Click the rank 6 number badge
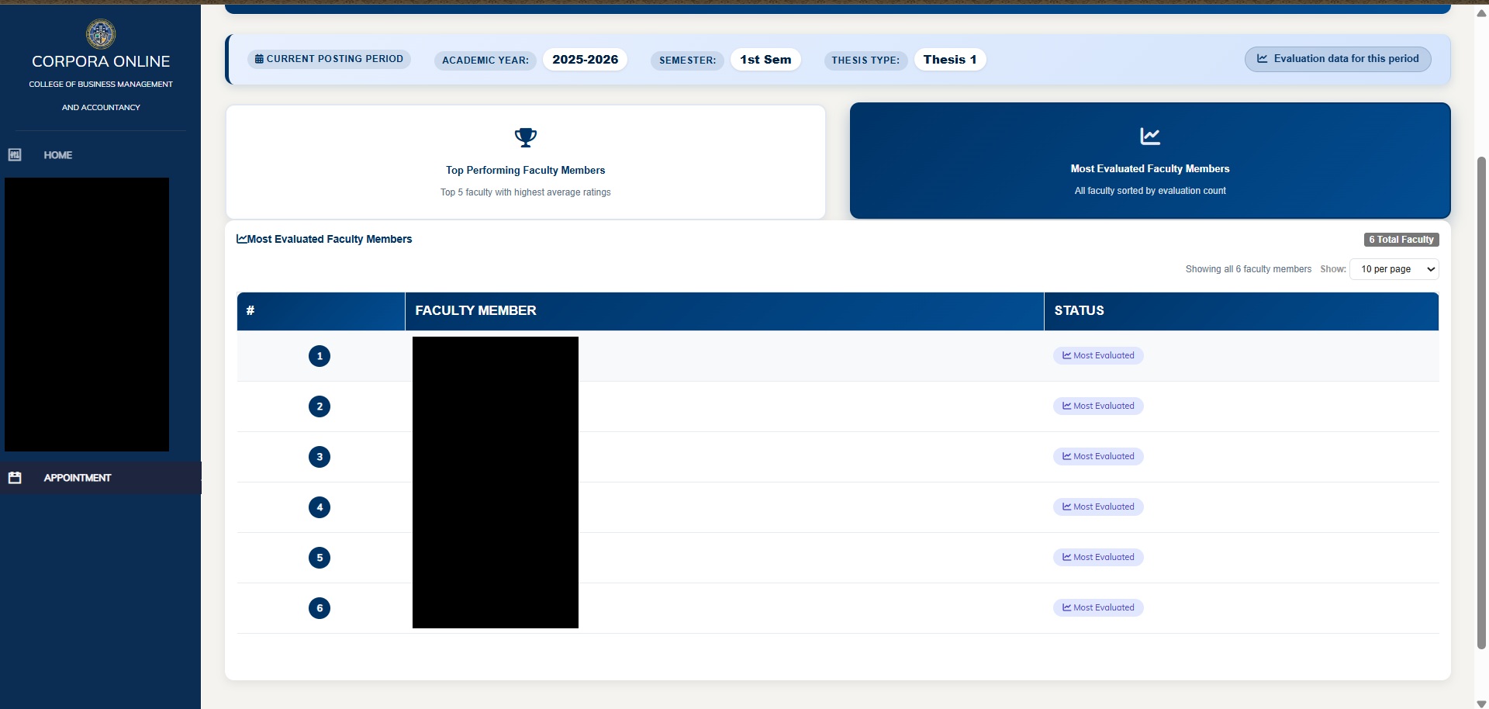The width and height of the screenshot is (1489, 709). (320, 608)
